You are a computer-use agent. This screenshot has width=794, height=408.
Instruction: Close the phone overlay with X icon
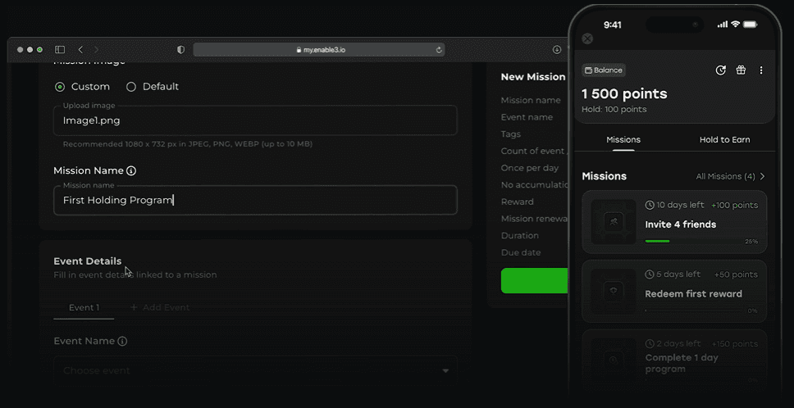pos(587,39)
